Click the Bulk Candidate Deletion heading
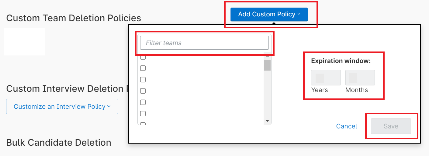The height and width of the screenshot is (156, 429). pos(59,142)
